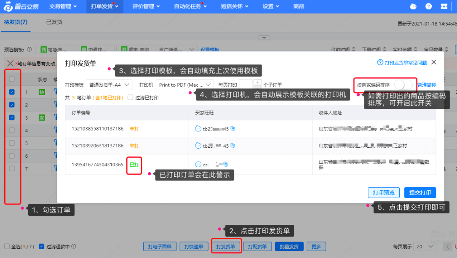Click the 更多 button

[x=316, y=246]
